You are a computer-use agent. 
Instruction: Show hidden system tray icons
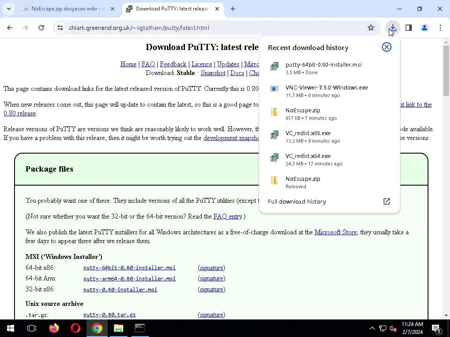click(372, 328)
